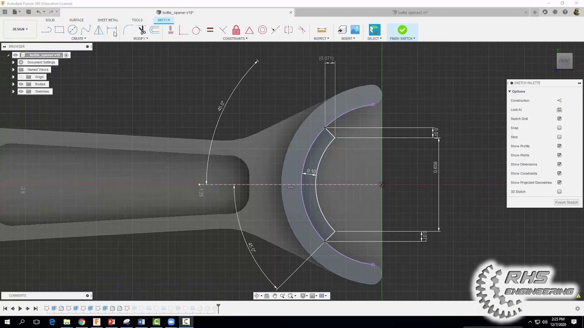Viewport: 584px width, 328px height.
Task: Apply the Equal constraint
Action: point(210,30)
